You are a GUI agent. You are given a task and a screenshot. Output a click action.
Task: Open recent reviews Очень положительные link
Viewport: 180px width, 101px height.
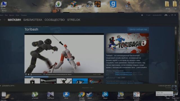point(123,73)
